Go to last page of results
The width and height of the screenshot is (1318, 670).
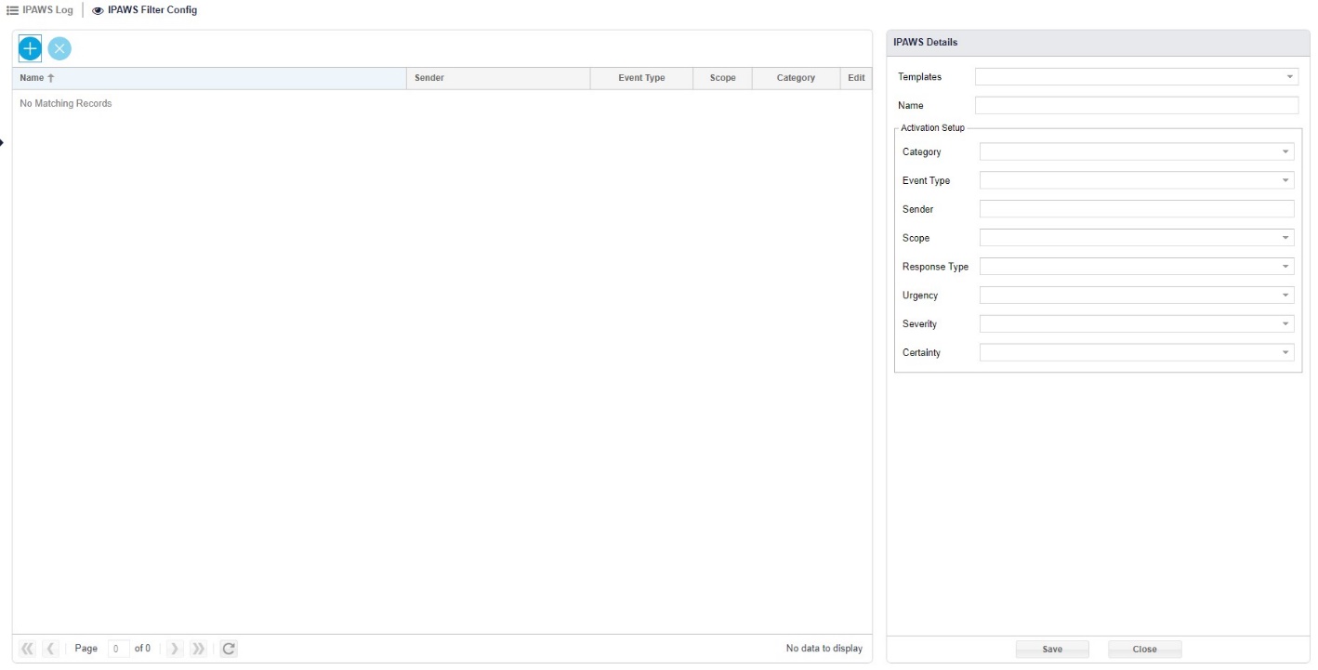(198, 649)
